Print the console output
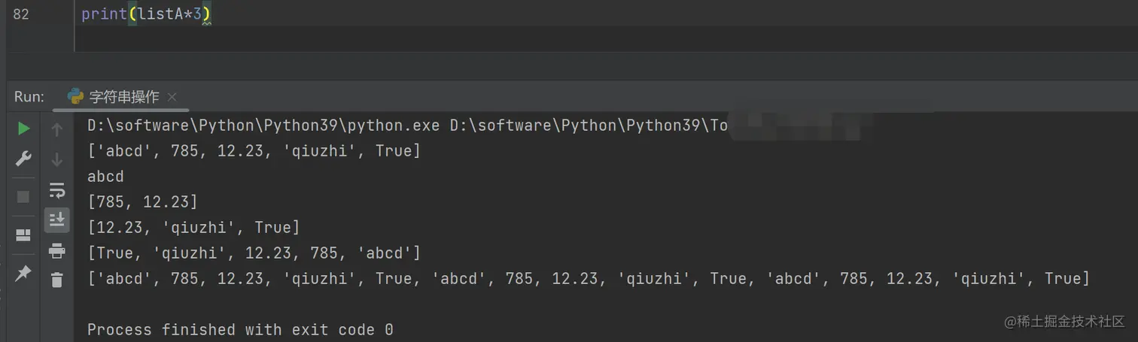1138x342 pixels. coord(57,251)
